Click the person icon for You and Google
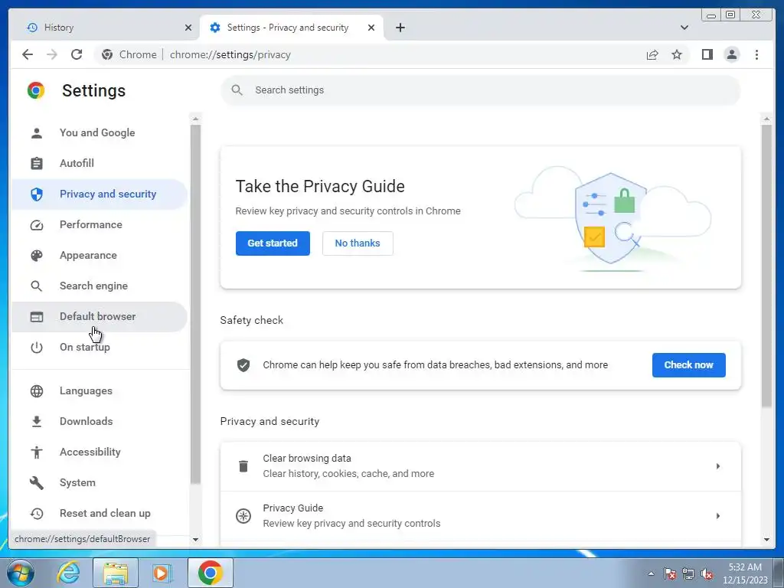 [37, 133]
